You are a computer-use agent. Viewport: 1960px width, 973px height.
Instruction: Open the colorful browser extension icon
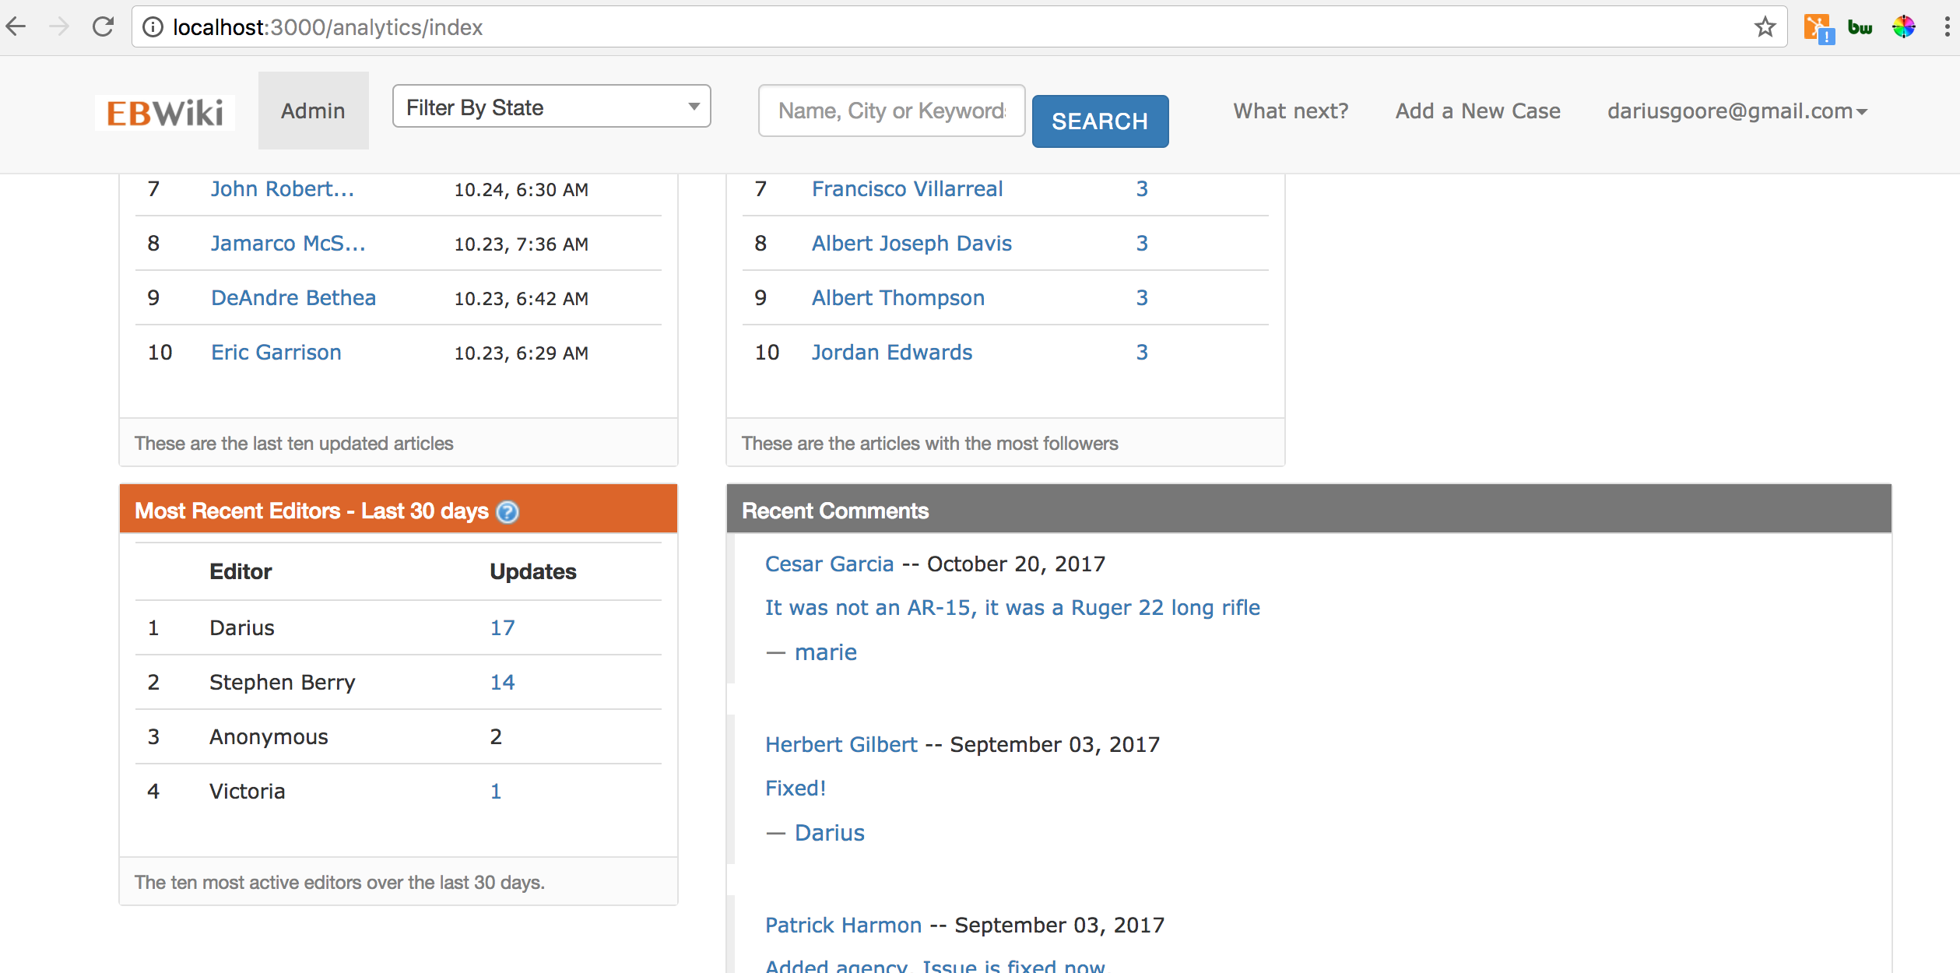point(1904,26)
